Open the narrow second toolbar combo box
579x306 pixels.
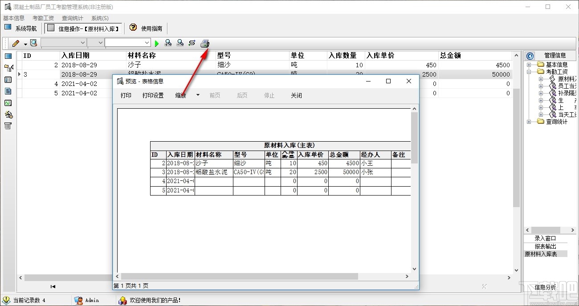click(95, 43)
